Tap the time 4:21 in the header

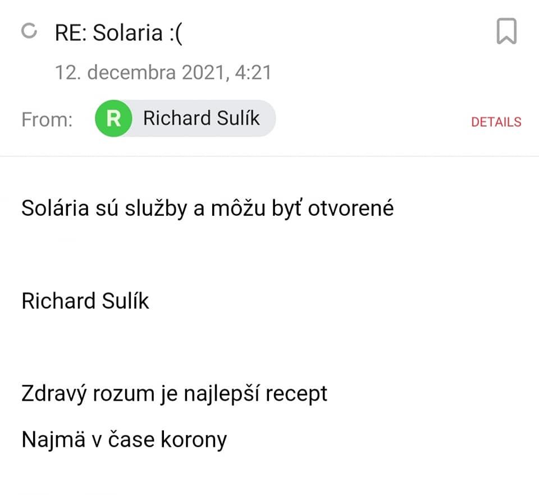pos(253,72)
